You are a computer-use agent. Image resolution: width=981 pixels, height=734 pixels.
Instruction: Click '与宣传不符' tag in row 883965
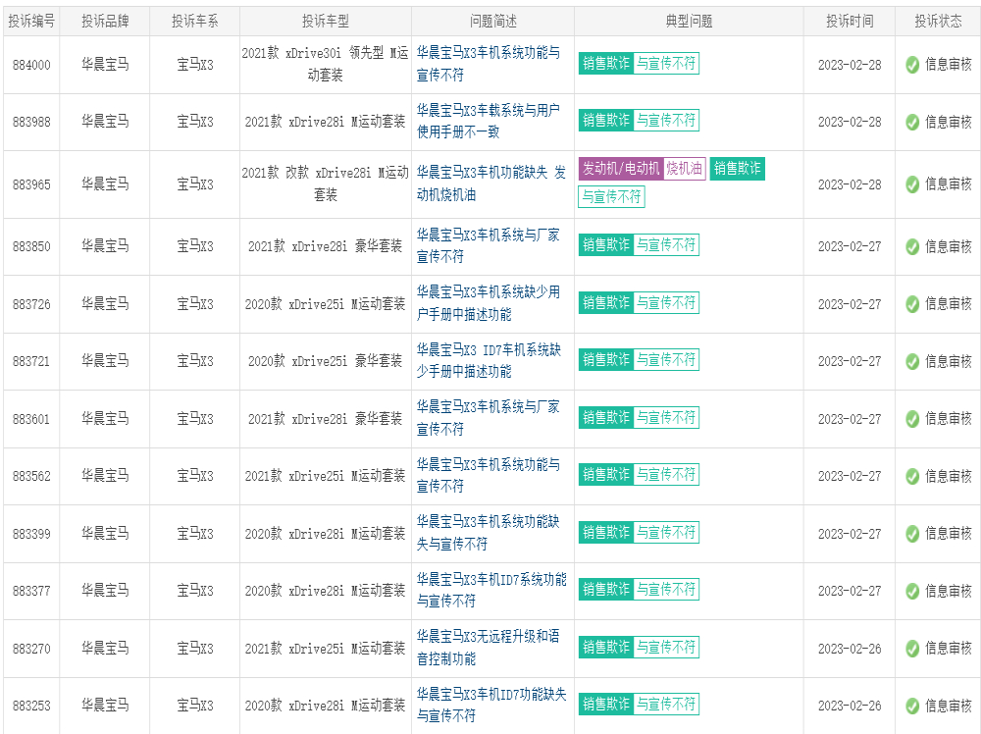pos(611,197)
